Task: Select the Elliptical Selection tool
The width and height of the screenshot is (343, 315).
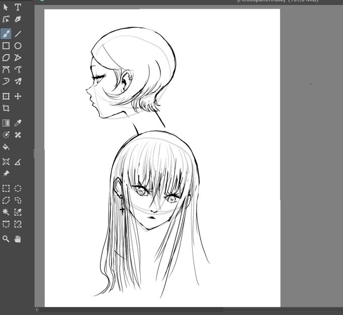Action: coord(18,189)
